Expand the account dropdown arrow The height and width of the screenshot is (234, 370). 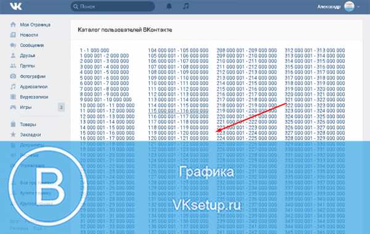click(358, 7)
